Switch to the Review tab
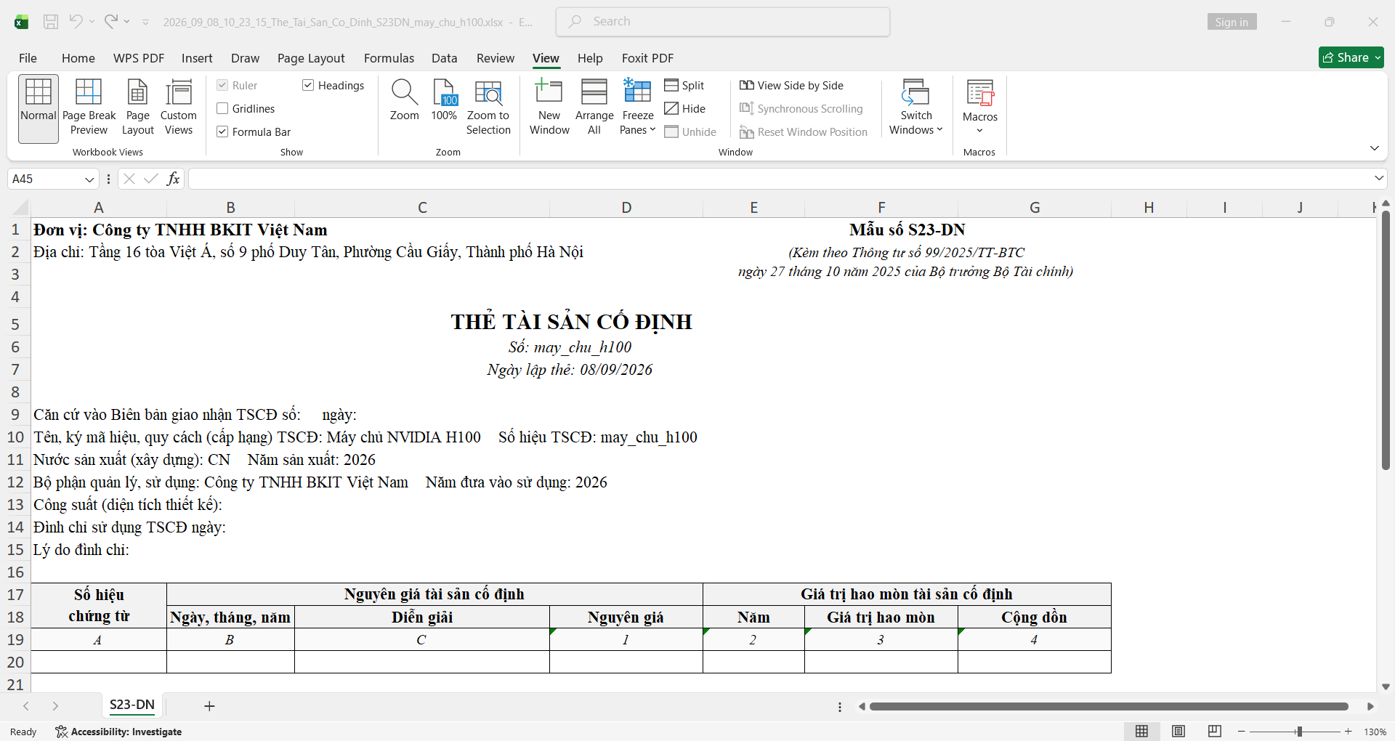 (x=496, y=58)
